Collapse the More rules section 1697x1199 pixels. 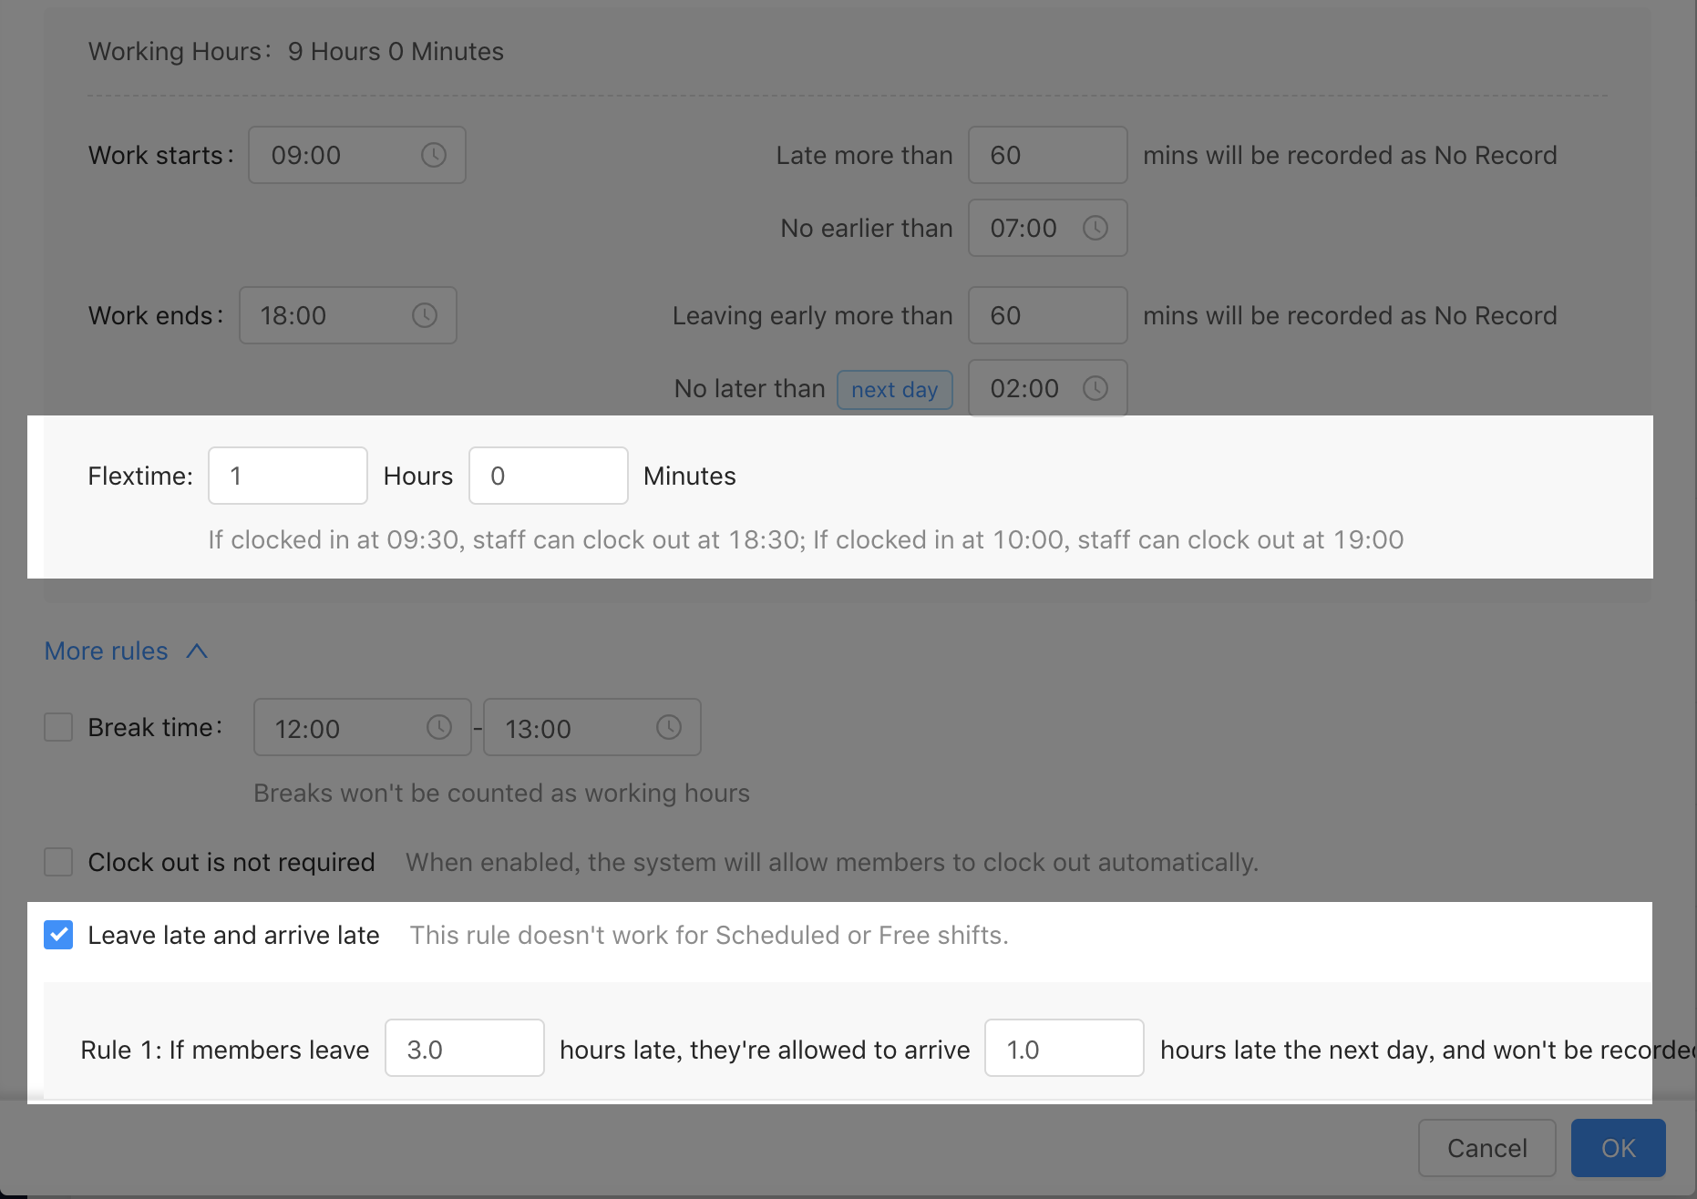(127, 651)
